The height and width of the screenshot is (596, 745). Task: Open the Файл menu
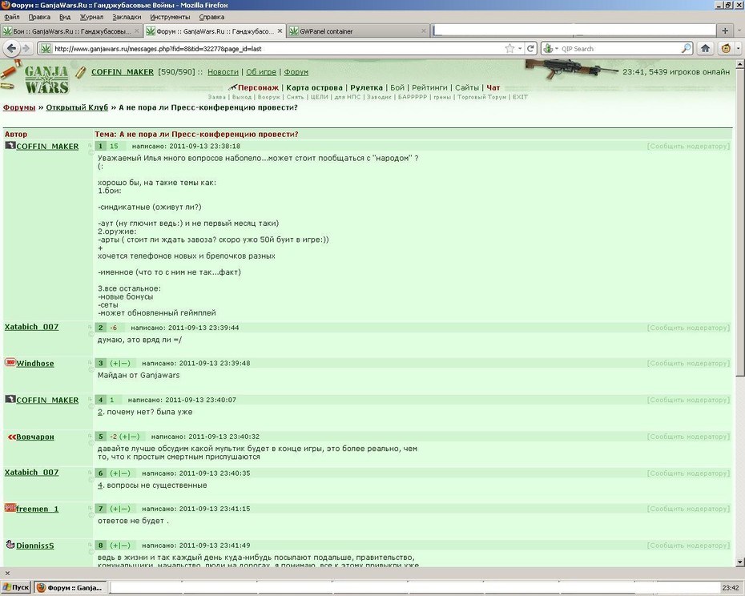(12, 17)
